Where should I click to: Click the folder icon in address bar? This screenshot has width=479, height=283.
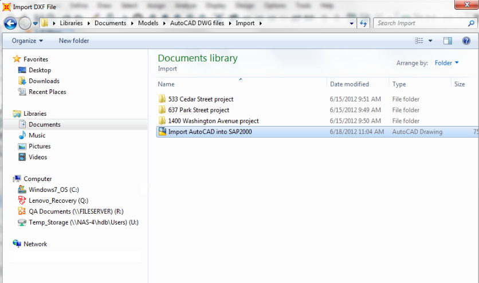click(45, 23)
